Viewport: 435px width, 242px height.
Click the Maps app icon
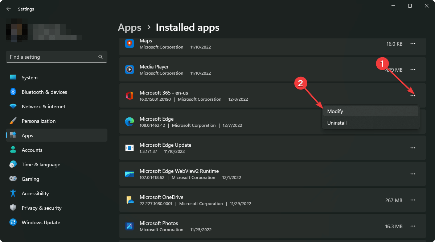130,43
